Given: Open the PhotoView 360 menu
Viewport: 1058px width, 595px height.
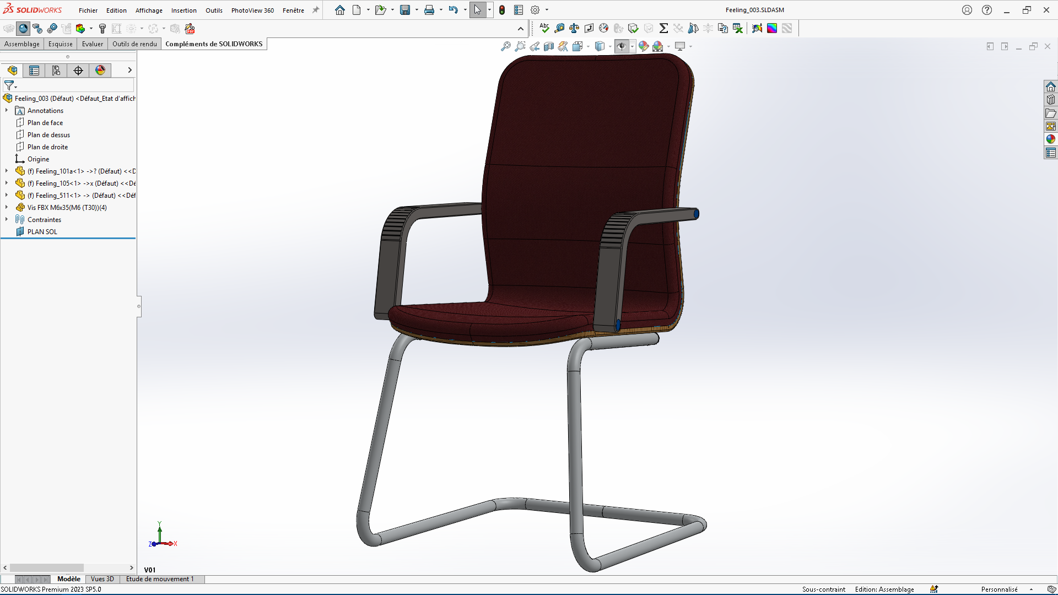Looking at the screenshot, I should pos(252,10).
